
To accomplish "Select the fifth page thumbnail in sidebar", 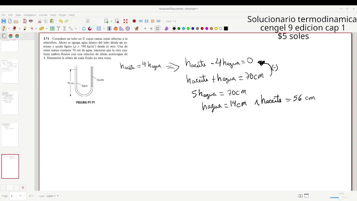I will (10, 166).
